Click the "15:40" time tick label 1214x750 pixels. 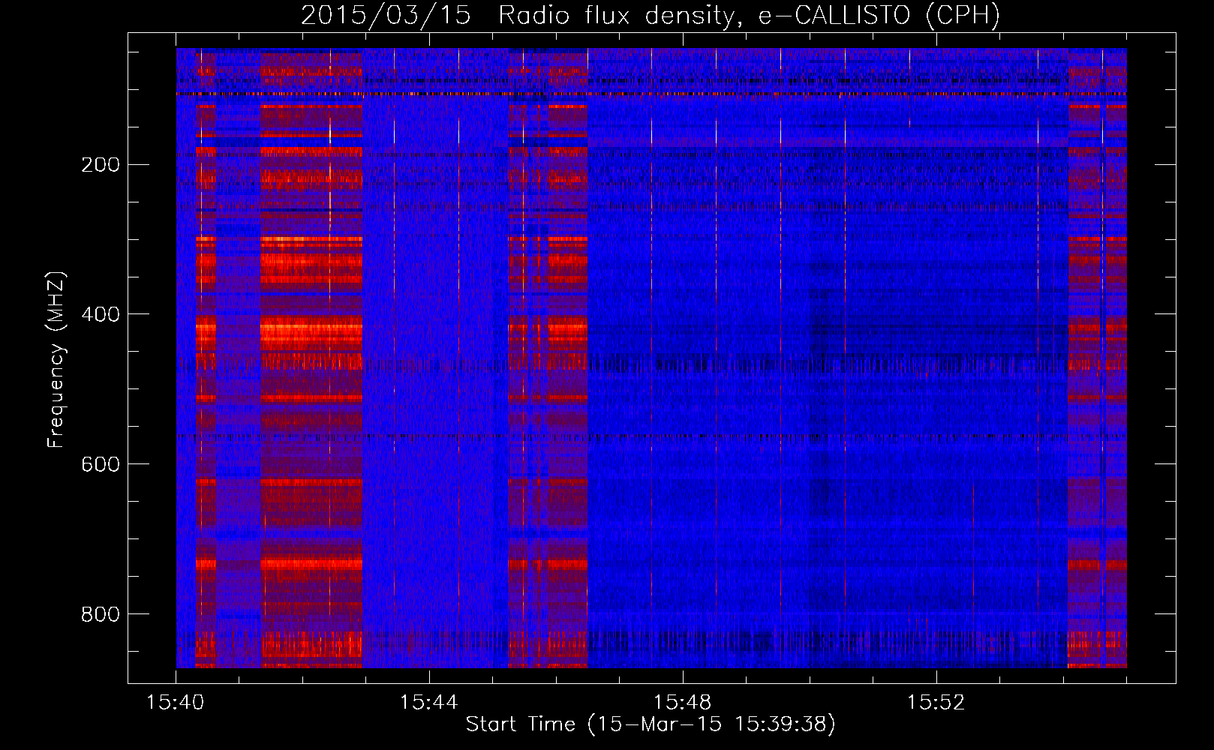coord(176,703)
